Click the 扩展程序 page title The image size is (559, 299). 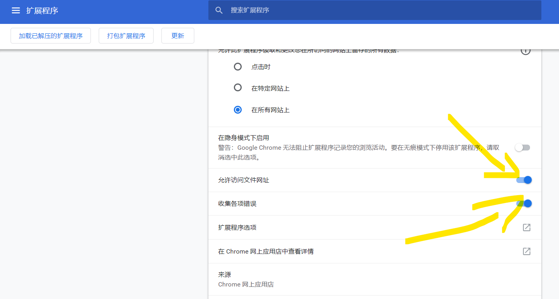pyautogui.click(x=42, y=11)
